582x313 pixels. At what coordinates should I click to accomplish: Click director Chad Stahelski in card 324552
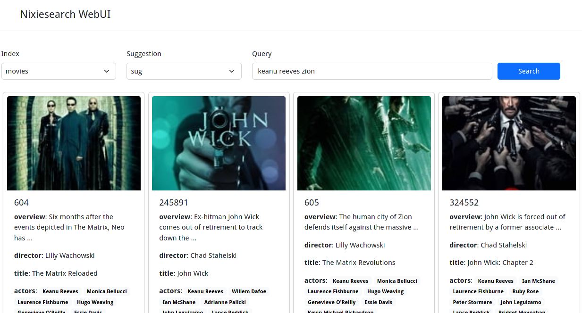pos(504,245)
